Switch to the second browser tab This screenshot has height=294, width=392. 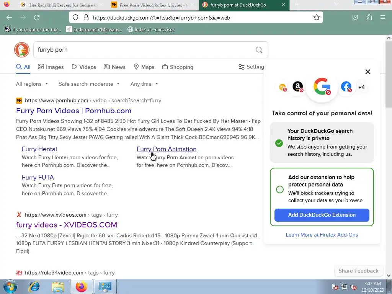pyautogui.click(x=154, y=5)
